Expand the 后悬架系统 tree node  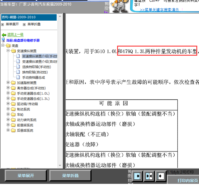[x=8, y=130]
